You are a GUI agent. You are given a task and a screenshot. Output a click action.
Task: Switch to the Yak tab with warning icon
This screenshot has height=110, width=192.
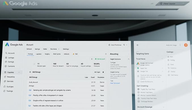(75, 54)
